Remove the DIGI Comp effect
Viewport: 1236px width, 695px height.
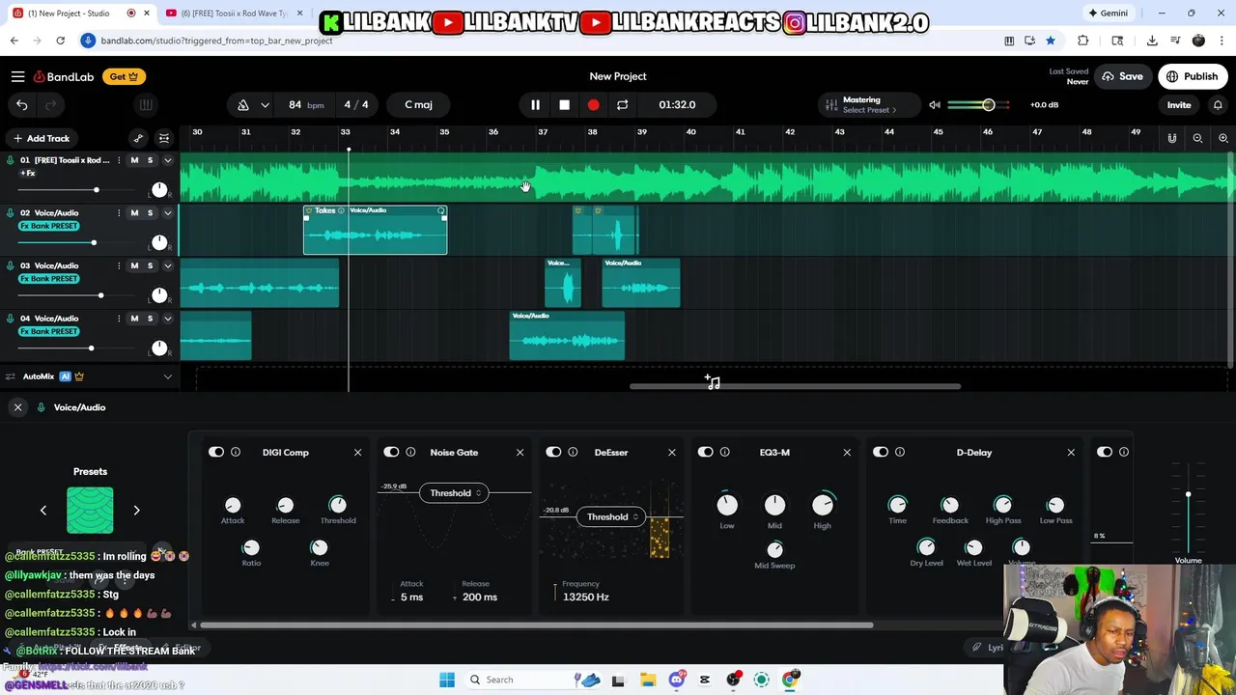click(x=357, y=452)
